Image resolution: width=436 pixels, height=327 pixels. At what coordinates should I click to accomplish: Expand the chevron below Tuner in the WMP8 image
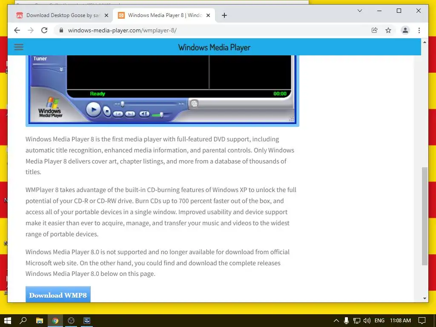61,69
